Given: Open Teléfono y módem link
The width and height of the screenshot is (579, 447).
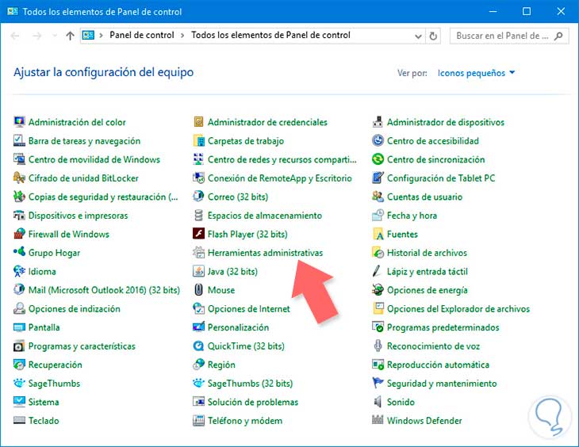Looking at the screenshot, I should click(245, 421).
